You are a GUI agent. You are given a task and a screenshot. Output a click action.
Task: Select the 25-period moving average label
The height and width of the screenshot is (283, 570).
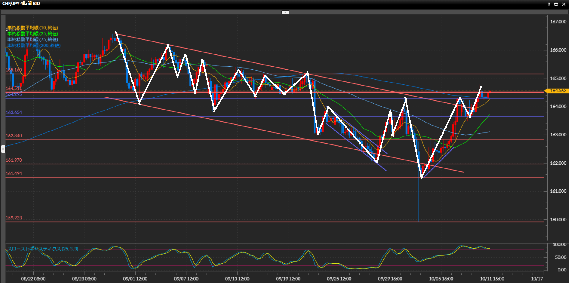tap(33, 34)
